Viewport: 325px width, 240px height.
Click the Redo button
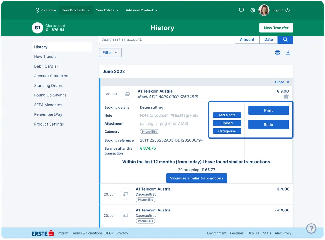coord(269,125)
